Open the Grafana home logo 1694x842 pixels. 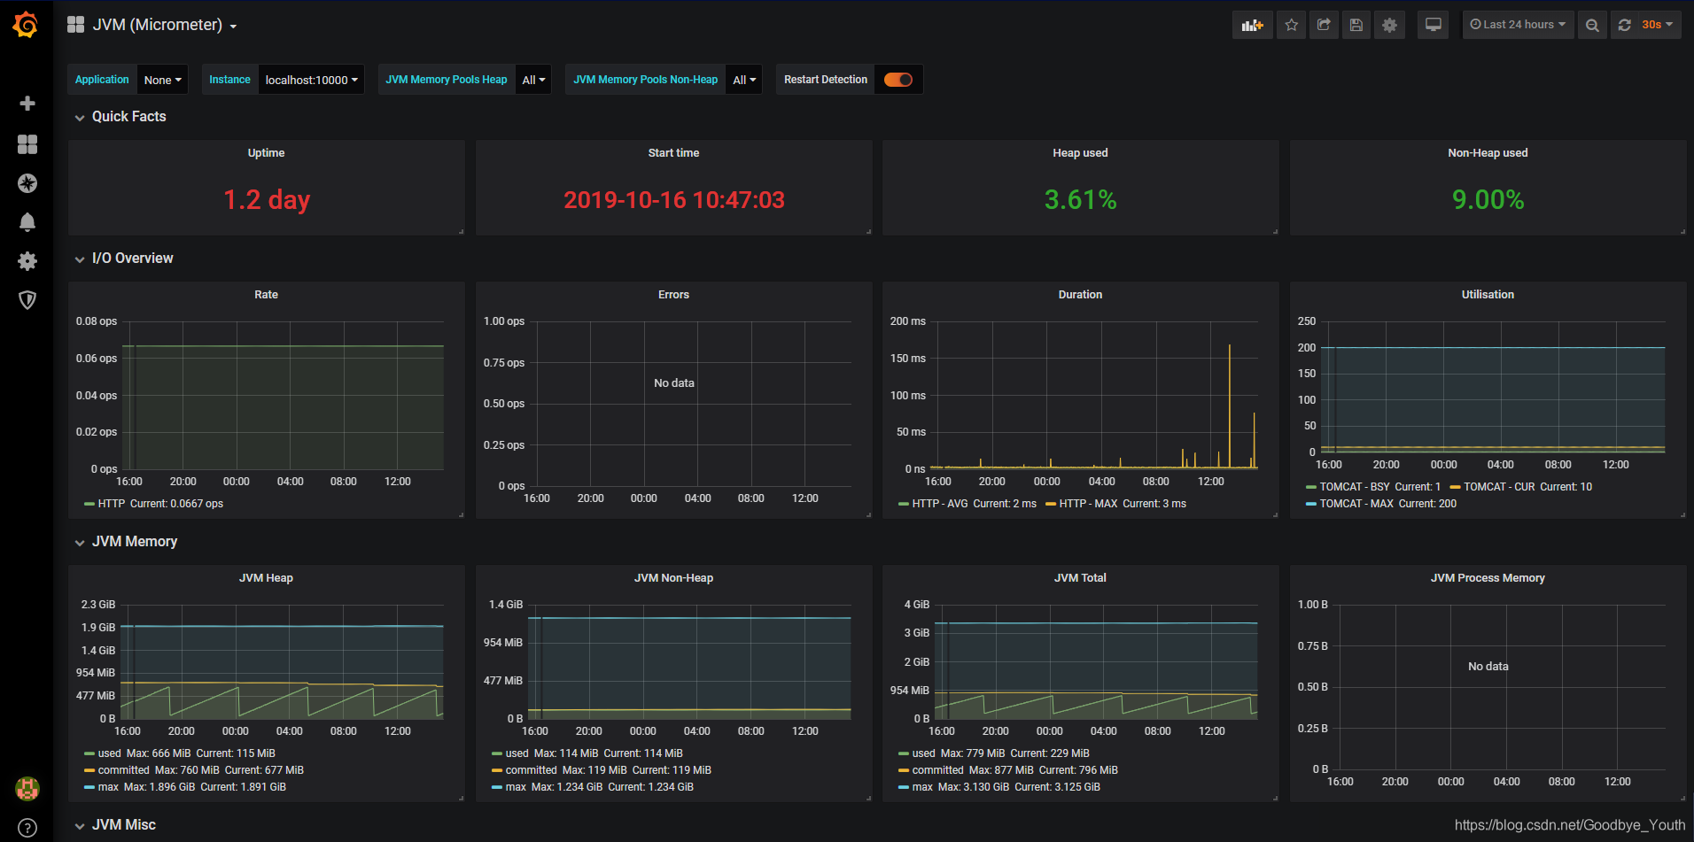click(x=26, y=25)
